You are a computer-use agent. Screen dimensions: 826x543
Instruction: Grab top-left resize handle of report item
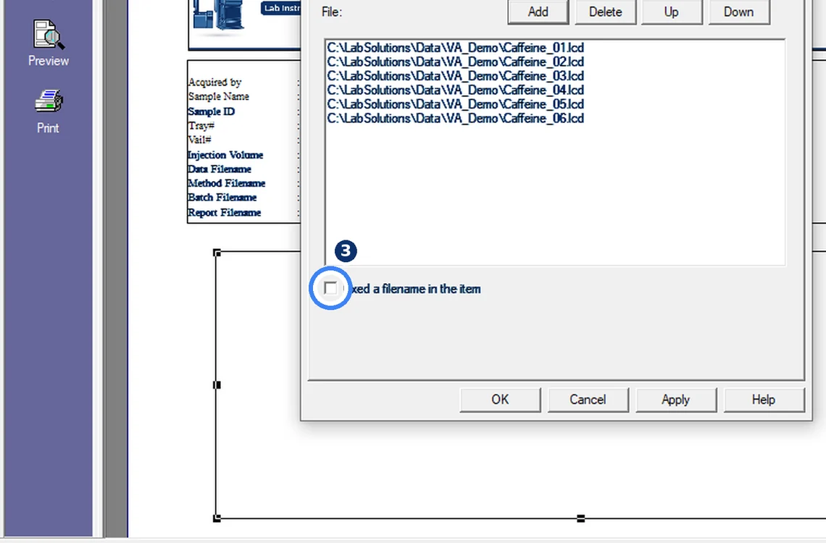[217, 253]
